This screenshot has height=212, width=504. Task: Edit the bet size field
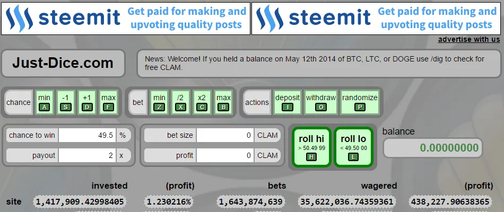click(225, 135)
